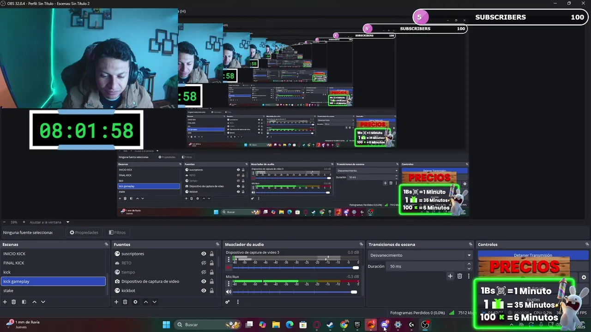591x332 pixels.
Task: Open the transition properties three dots menu
Action: coord(469,276)
